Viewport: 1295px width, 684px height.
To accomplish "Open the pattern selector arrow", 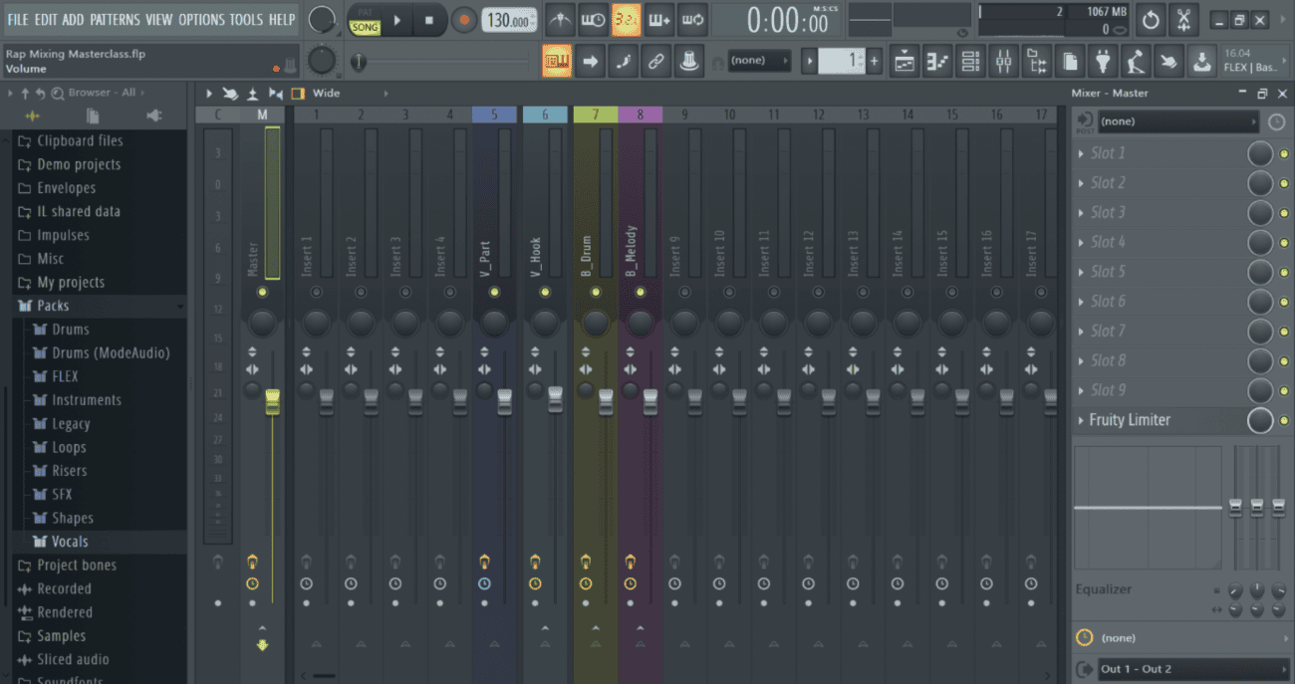I will pyautogui.click(x=809, y=61).
